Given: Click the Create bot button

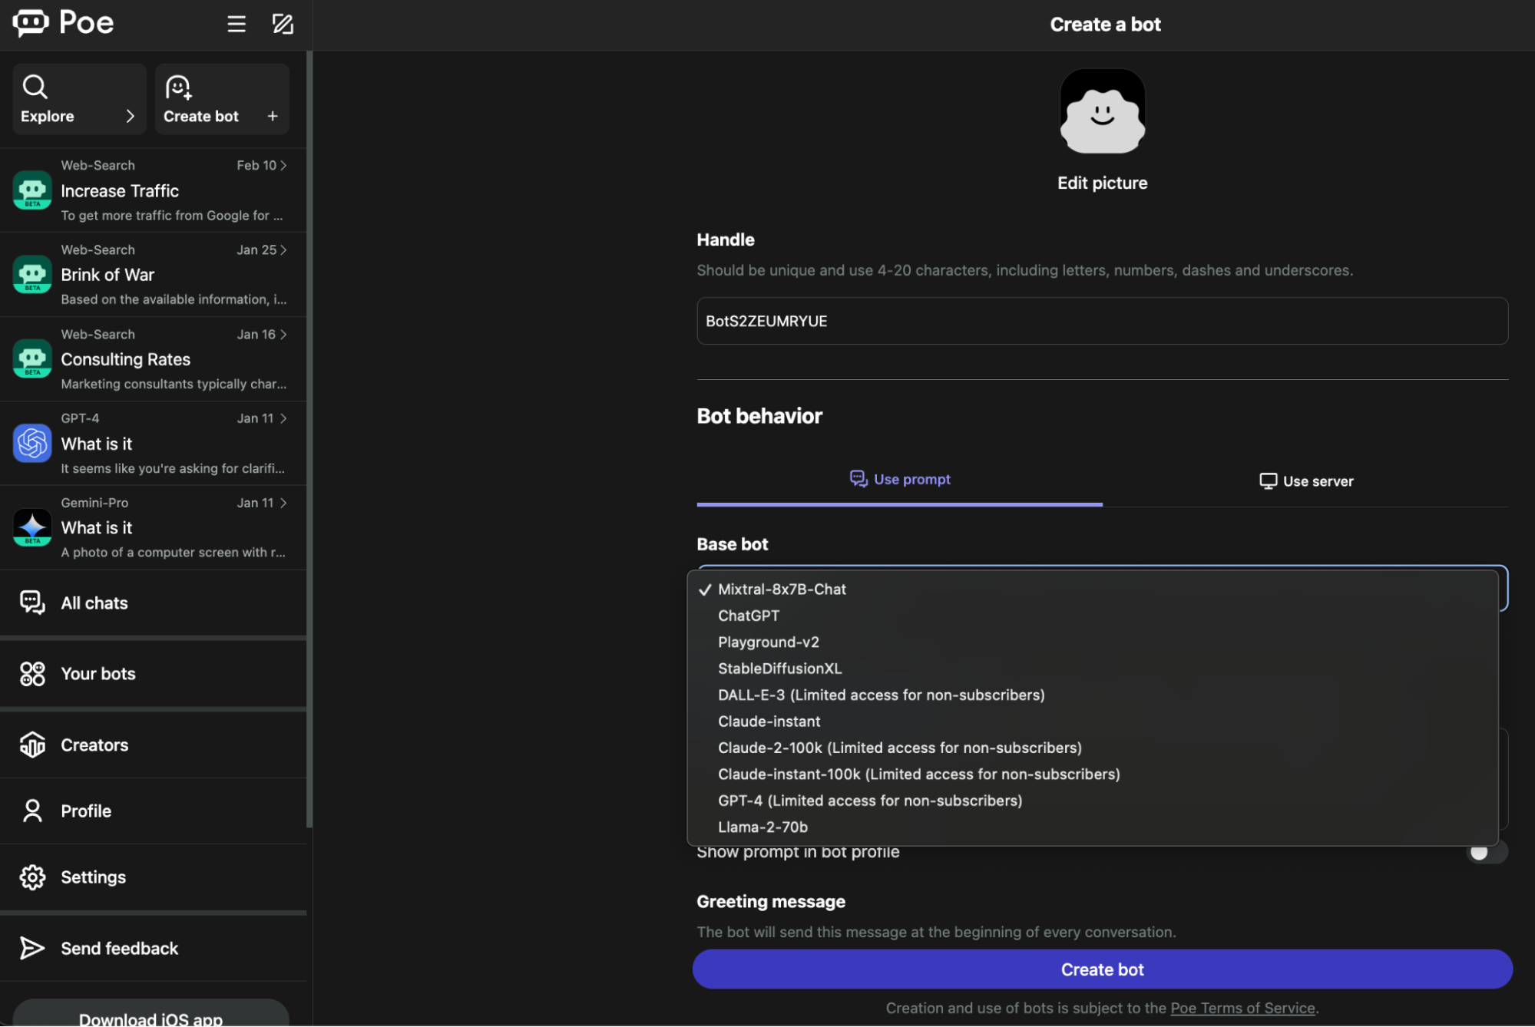Looking at the screenshot, I should (1102, 969).
